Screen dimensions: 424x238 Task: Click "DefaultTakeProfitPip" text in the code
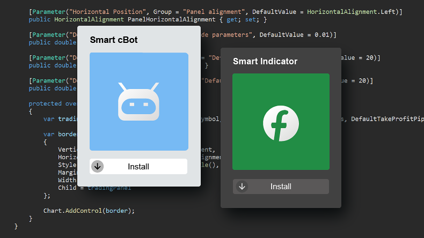click(x=388, y=119)
